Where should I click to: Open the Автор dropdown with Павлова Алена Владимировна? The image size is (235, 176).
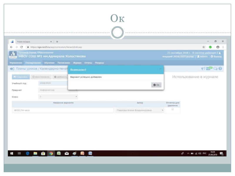(x=140, y=110)
